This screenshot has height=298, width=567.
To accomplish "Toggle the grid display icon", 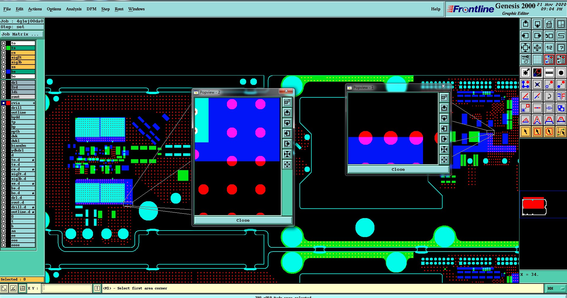I will click(537, 59).
